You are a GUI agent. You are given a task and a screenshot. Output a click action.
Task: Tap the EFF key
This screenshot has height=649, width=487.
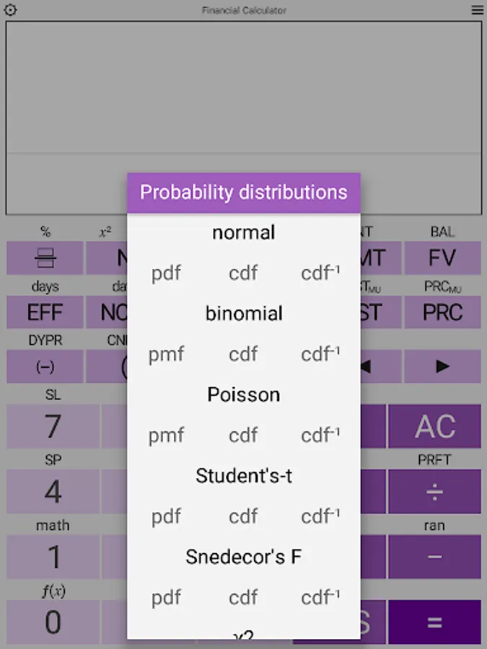pyautogui.click(x=45, y=312)
